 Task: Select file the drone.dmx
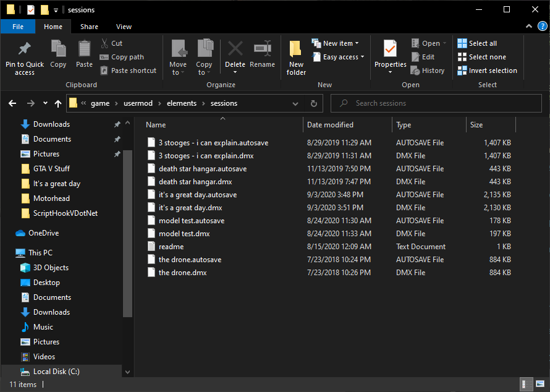coord(182,273)
